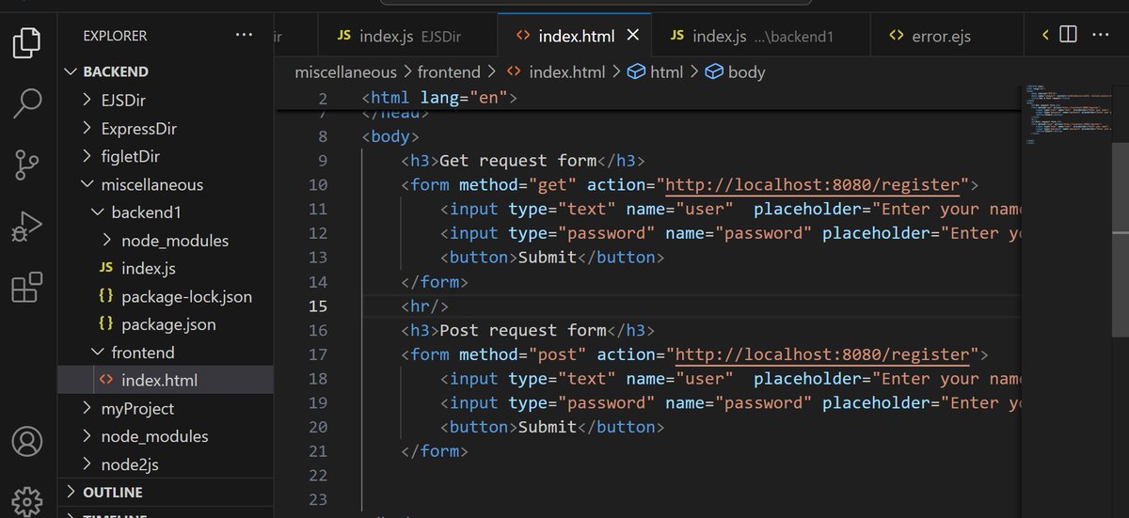Open the Run and Debug view
Image resolution: width=1129 pixels, height=518 pixels.
coord(27,226)
